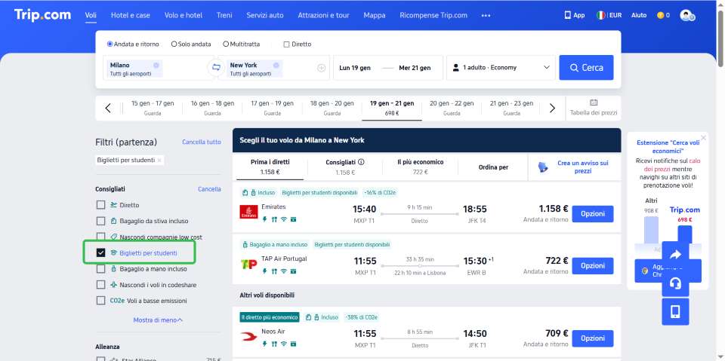
Task: Click the Consigliati info icon
Action: tap(361, 162)
